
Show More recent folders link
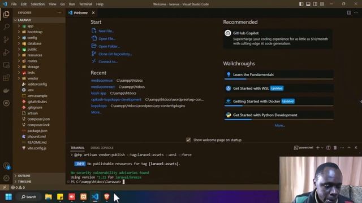pos(96,112)
